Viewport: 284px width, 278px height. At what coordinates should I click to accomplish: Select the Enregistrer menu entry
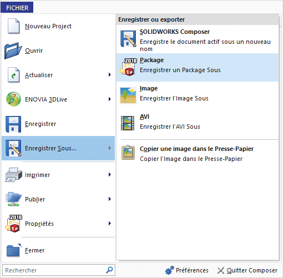click(58, 124)
